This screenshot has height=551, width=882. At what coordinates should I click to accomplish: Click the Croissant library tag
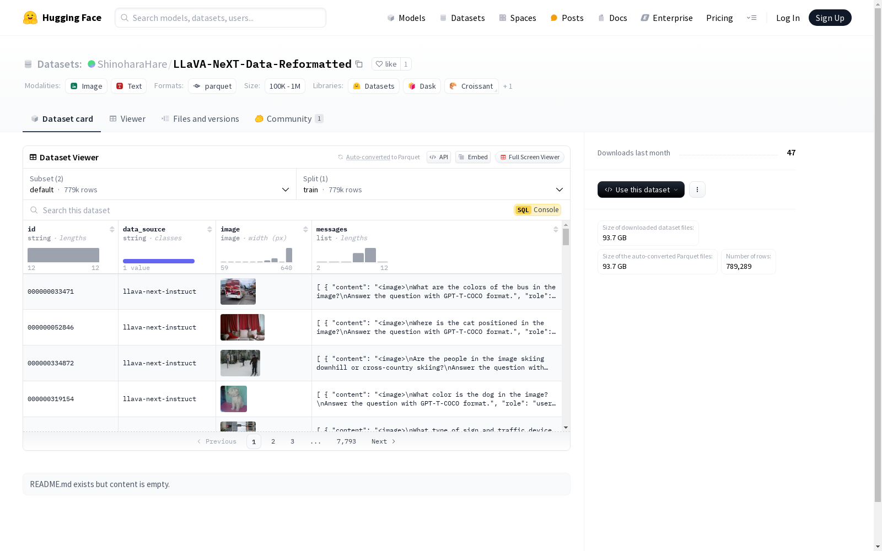click(472, 86)
